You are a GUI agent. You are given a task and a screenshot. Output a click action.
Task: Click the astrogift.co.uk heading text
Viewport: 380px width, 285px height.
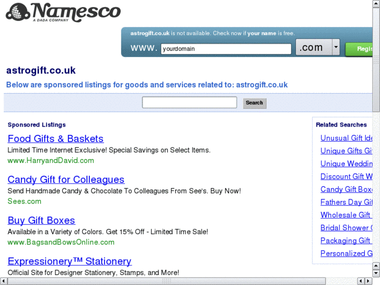[x=41, y=71]
